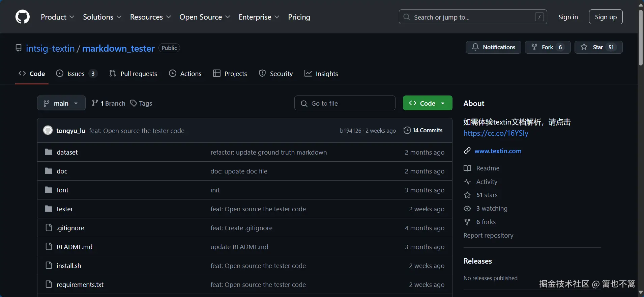Click the link chain icon beside www.textin.com
The width and height of the screenshot is (644, 297).
(467, 151)
